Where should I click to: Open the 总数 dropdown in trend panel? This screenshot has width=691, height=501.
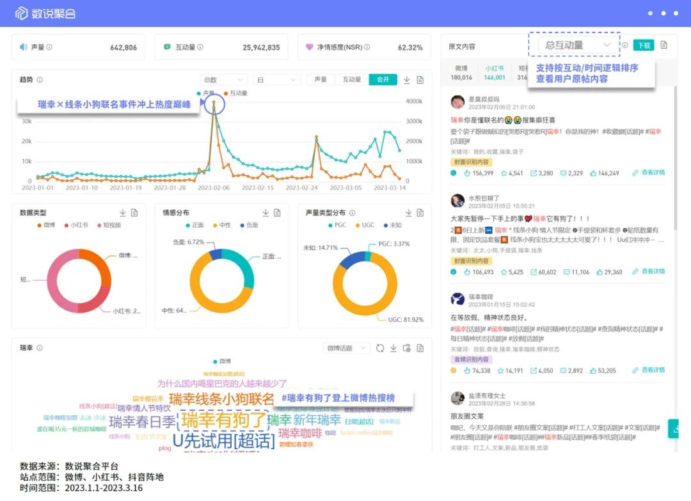(223, 80)
